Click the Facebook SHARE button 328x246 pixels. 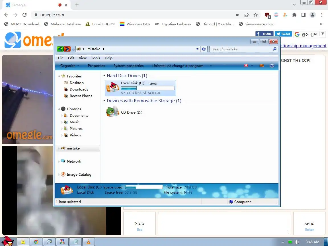(264, 34)
